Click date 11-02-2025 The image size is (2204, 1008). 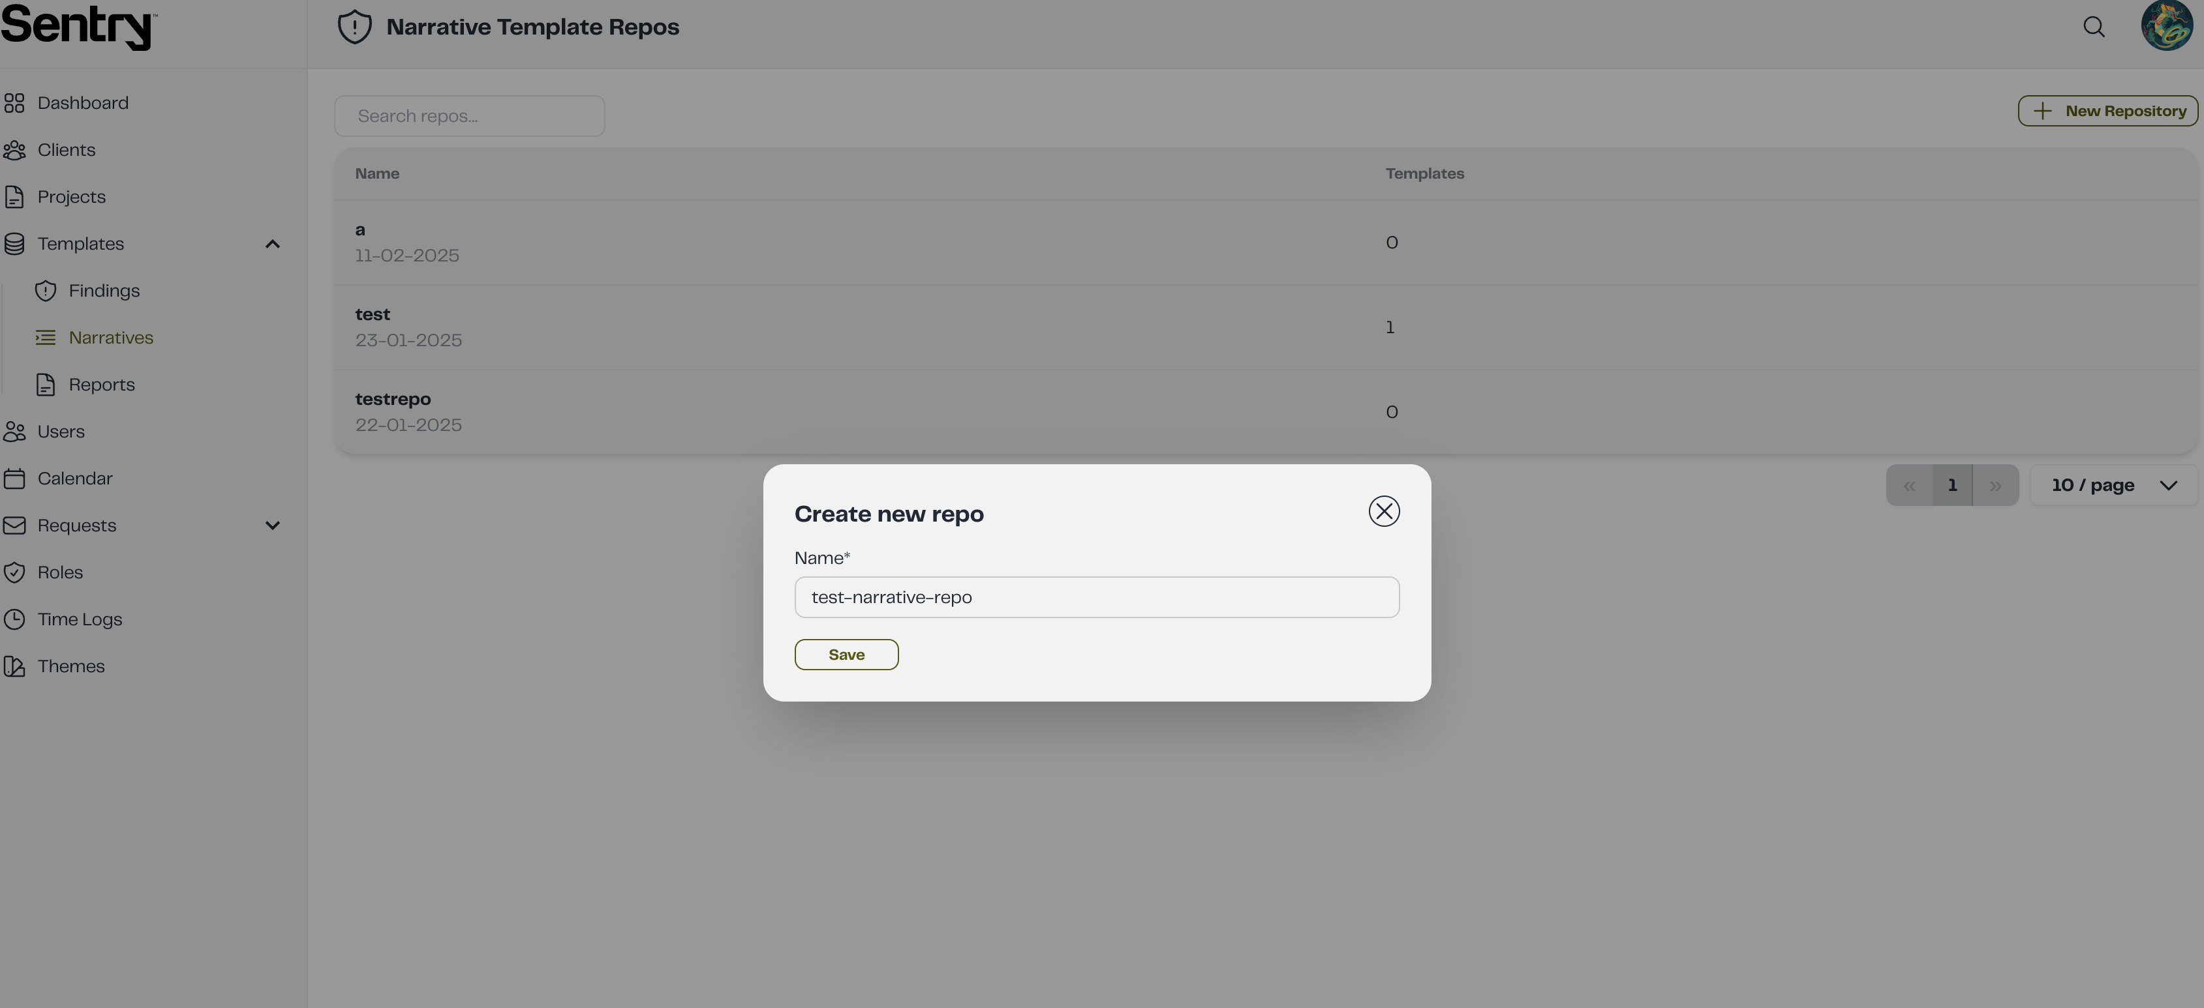[407, 256]
